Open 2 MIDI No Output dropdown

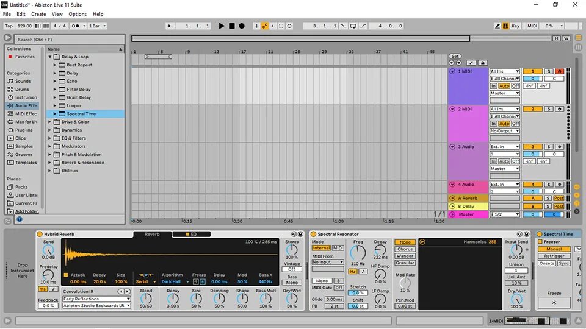[505, 131]
